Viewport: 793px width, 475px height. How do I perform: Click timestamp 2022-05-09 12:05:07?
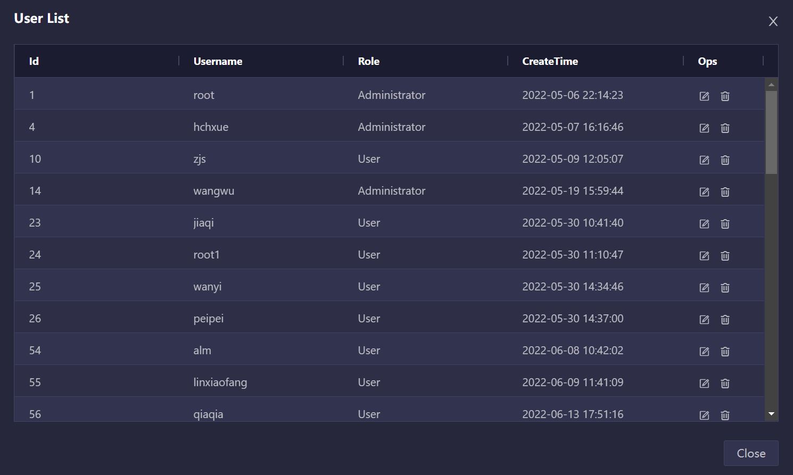(573, 159)
